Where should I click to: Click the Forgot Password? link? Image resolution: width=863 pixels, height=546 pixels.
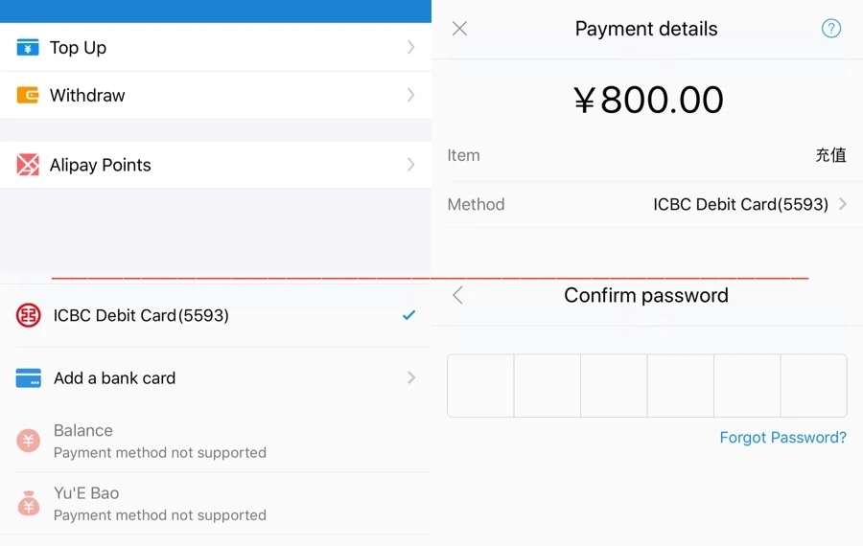(x=782, y=438)
